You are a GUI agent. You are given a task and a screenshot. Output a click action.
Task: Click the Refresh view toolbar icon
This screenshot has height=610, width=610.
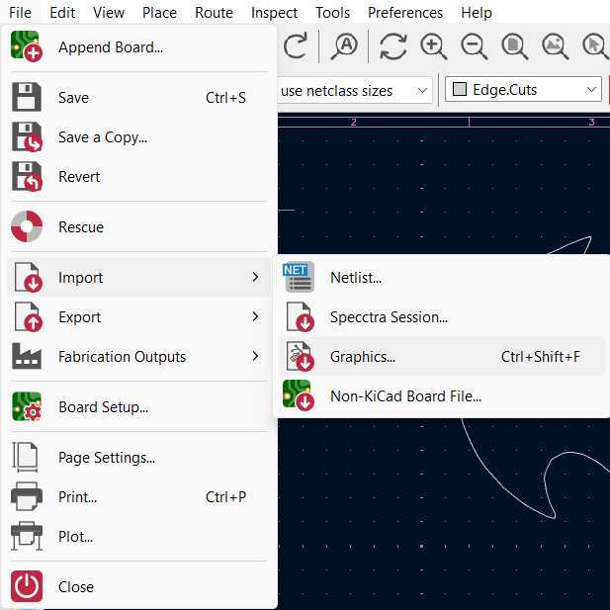tap(393, 46)
